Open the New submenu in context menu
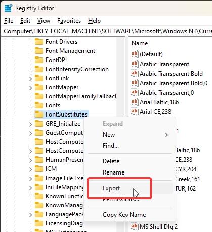The image size is (212, 232). click(130, 135)
